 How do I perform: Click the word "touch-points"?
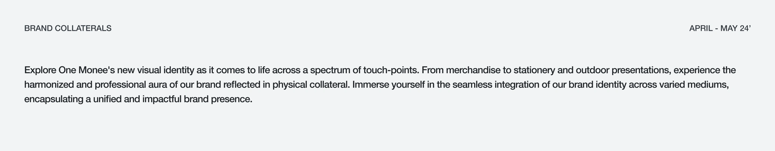tap(390, 70)
